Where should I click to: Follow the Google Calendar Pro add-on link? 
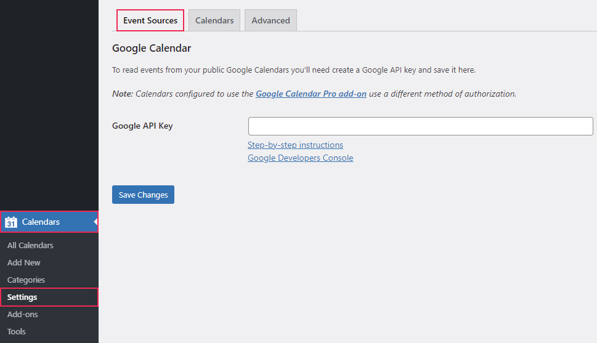[x=311, y=94]
